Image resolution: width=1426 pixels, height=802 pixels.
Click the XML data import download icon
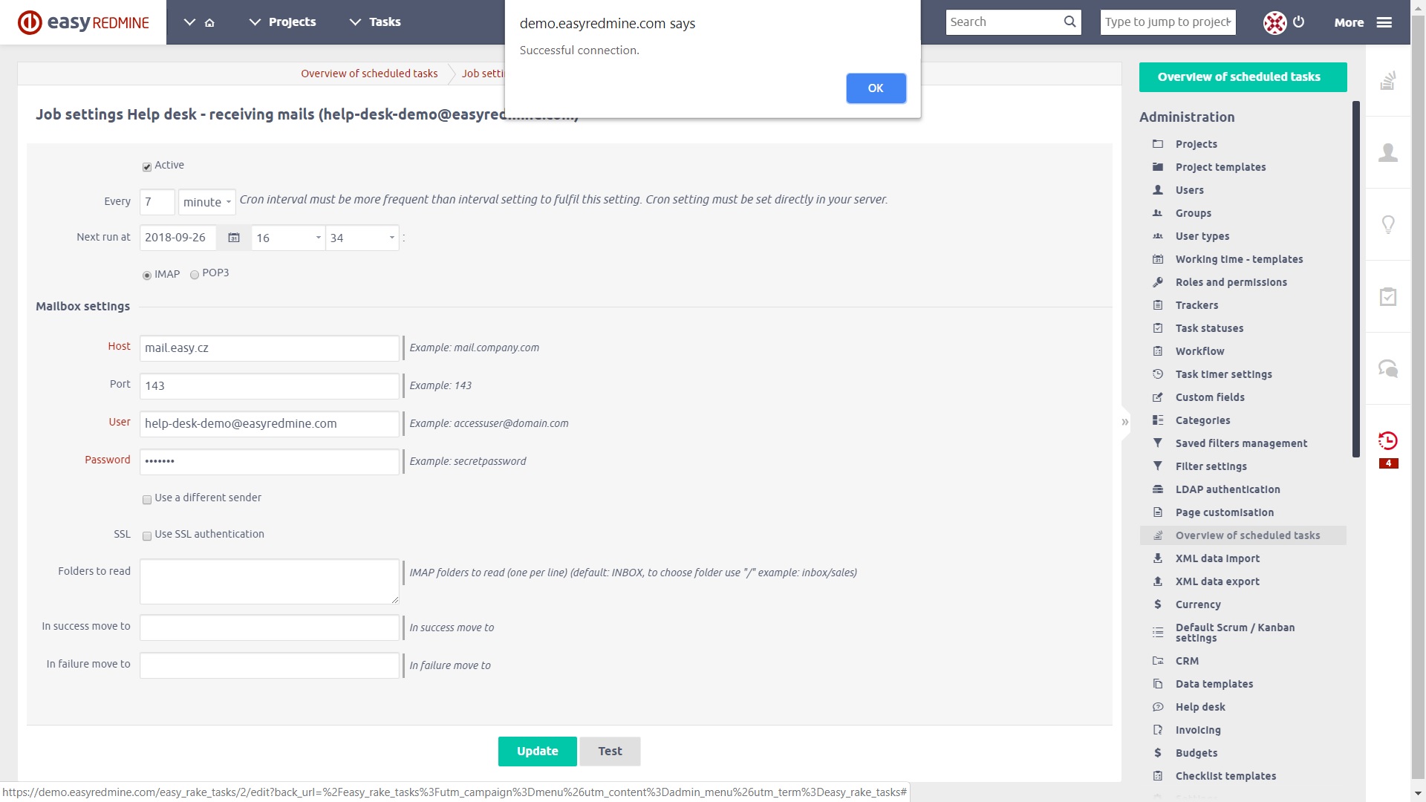1158,558
